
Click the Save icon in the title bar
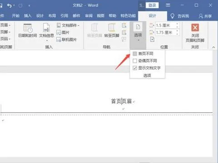(x=1, y=6)
